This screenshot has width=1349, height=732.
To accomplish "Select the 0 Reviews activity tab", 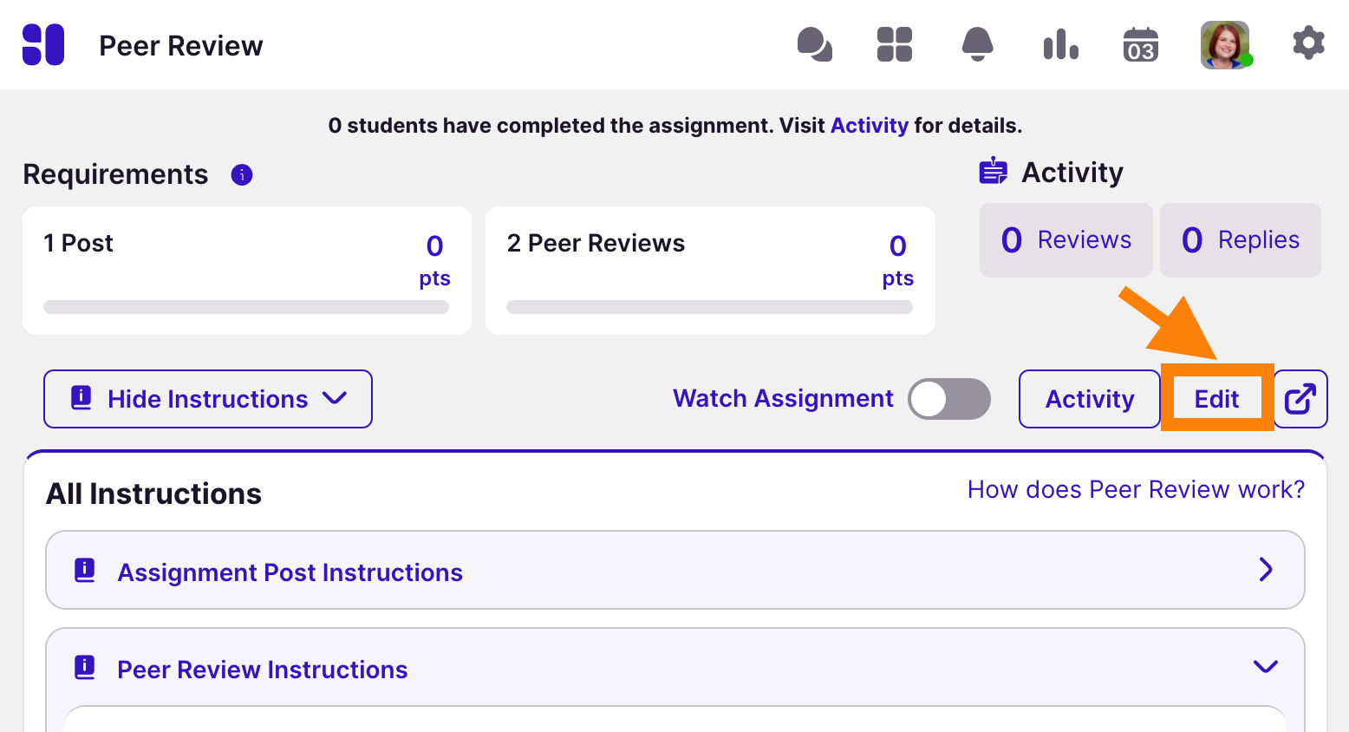I will coord(1066,240).
